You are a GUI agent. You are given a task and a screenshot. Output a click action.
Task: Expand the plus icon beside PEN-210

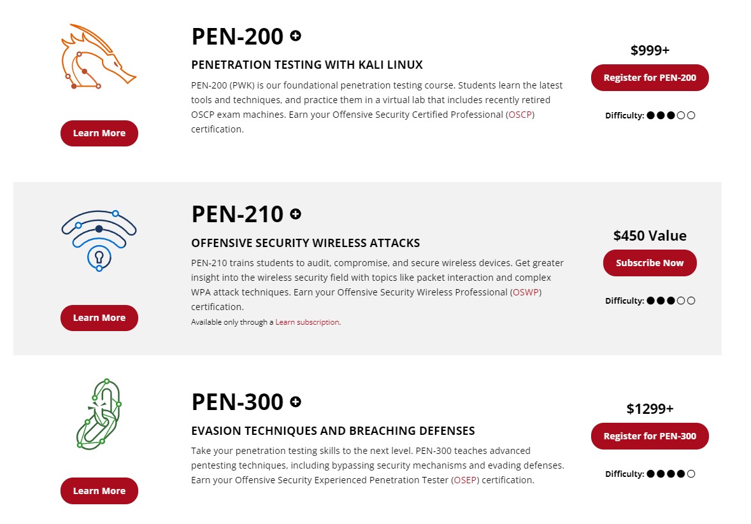click(x=296, y=214)
